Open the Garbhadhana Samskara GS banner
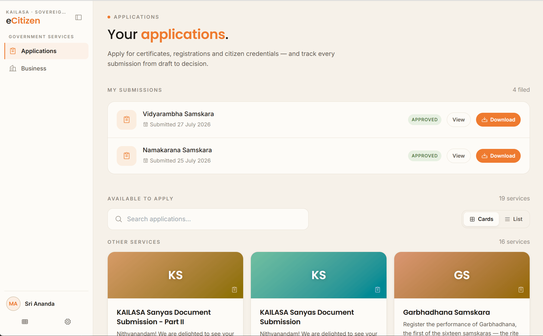The width and height of the screenshot is (543, 336). pyautogui.click(x=462, y=275)
